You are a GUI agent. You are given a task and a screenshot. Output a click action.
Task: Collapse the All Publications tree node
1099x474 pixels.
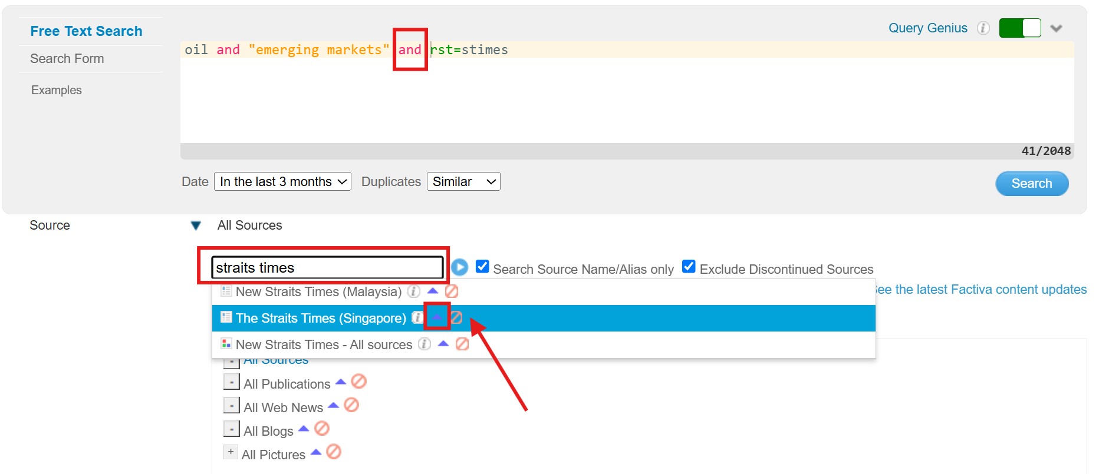coord(232,382)
